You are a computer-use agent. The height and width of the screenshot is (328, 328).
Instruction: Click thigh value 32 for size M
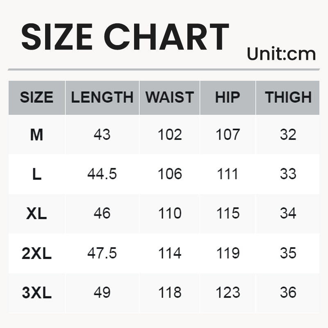288,134
